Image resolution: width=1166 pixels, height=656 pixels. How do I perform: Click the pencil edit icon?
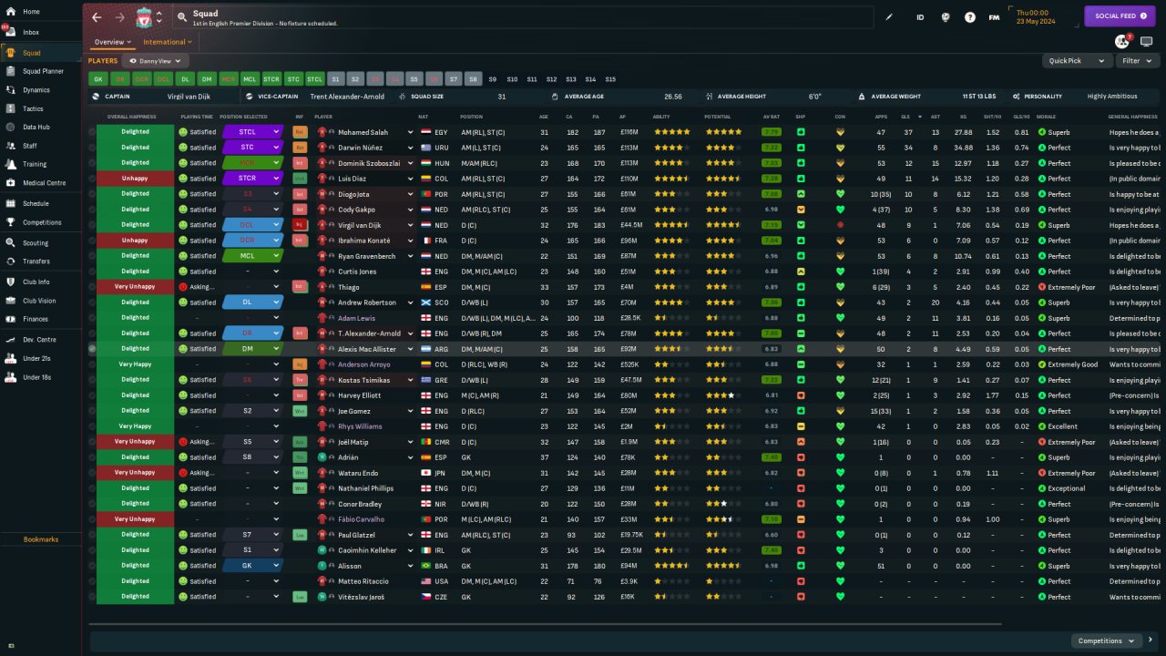point(890,17)
